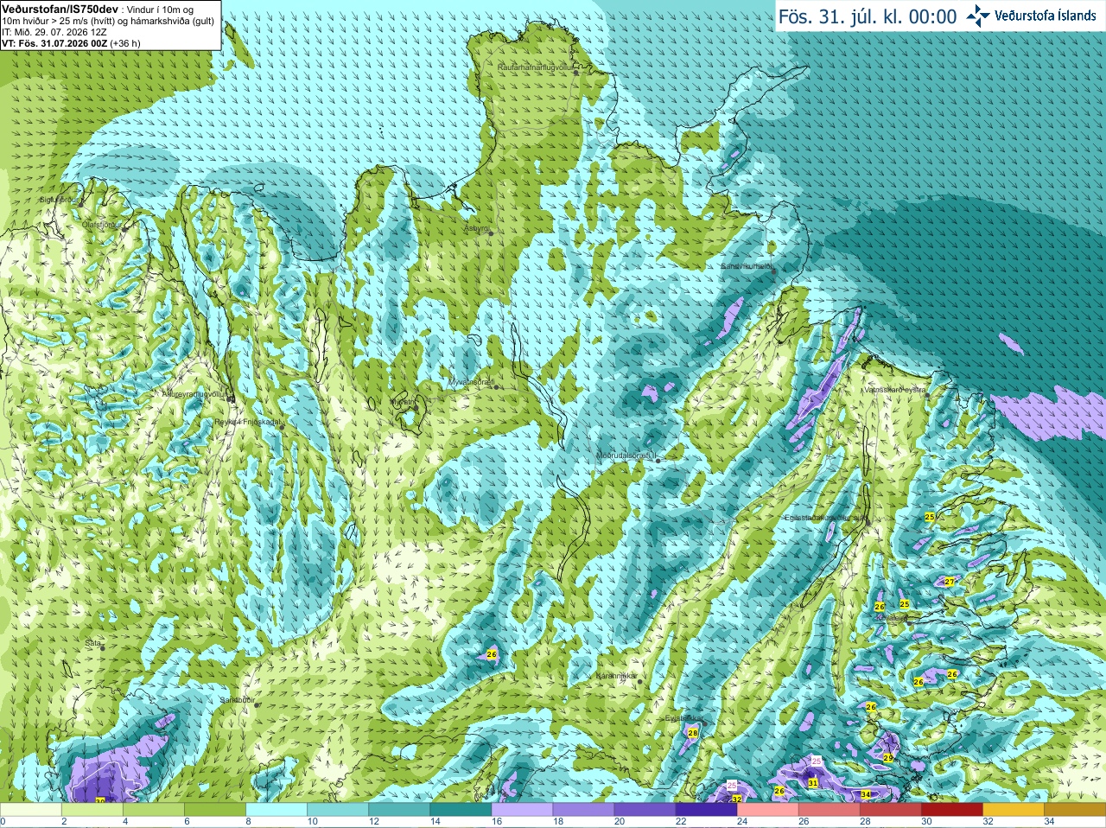Click the yellow 32–34 legend swatch
Image resolution: width=1106 pixels, height=828 pixels.
coord(1014,810)
